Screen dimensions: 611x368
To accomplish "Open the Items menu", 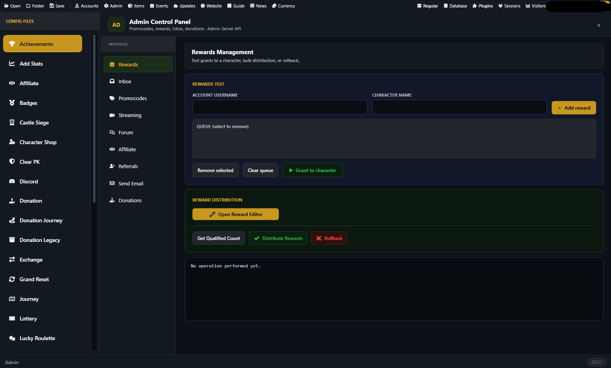I will [x=136, y=6].
